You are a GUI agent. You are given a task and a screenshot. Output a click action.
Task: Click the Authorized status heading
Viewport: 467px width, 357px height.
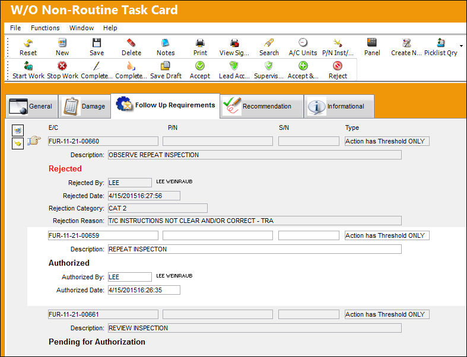point(69,263)
